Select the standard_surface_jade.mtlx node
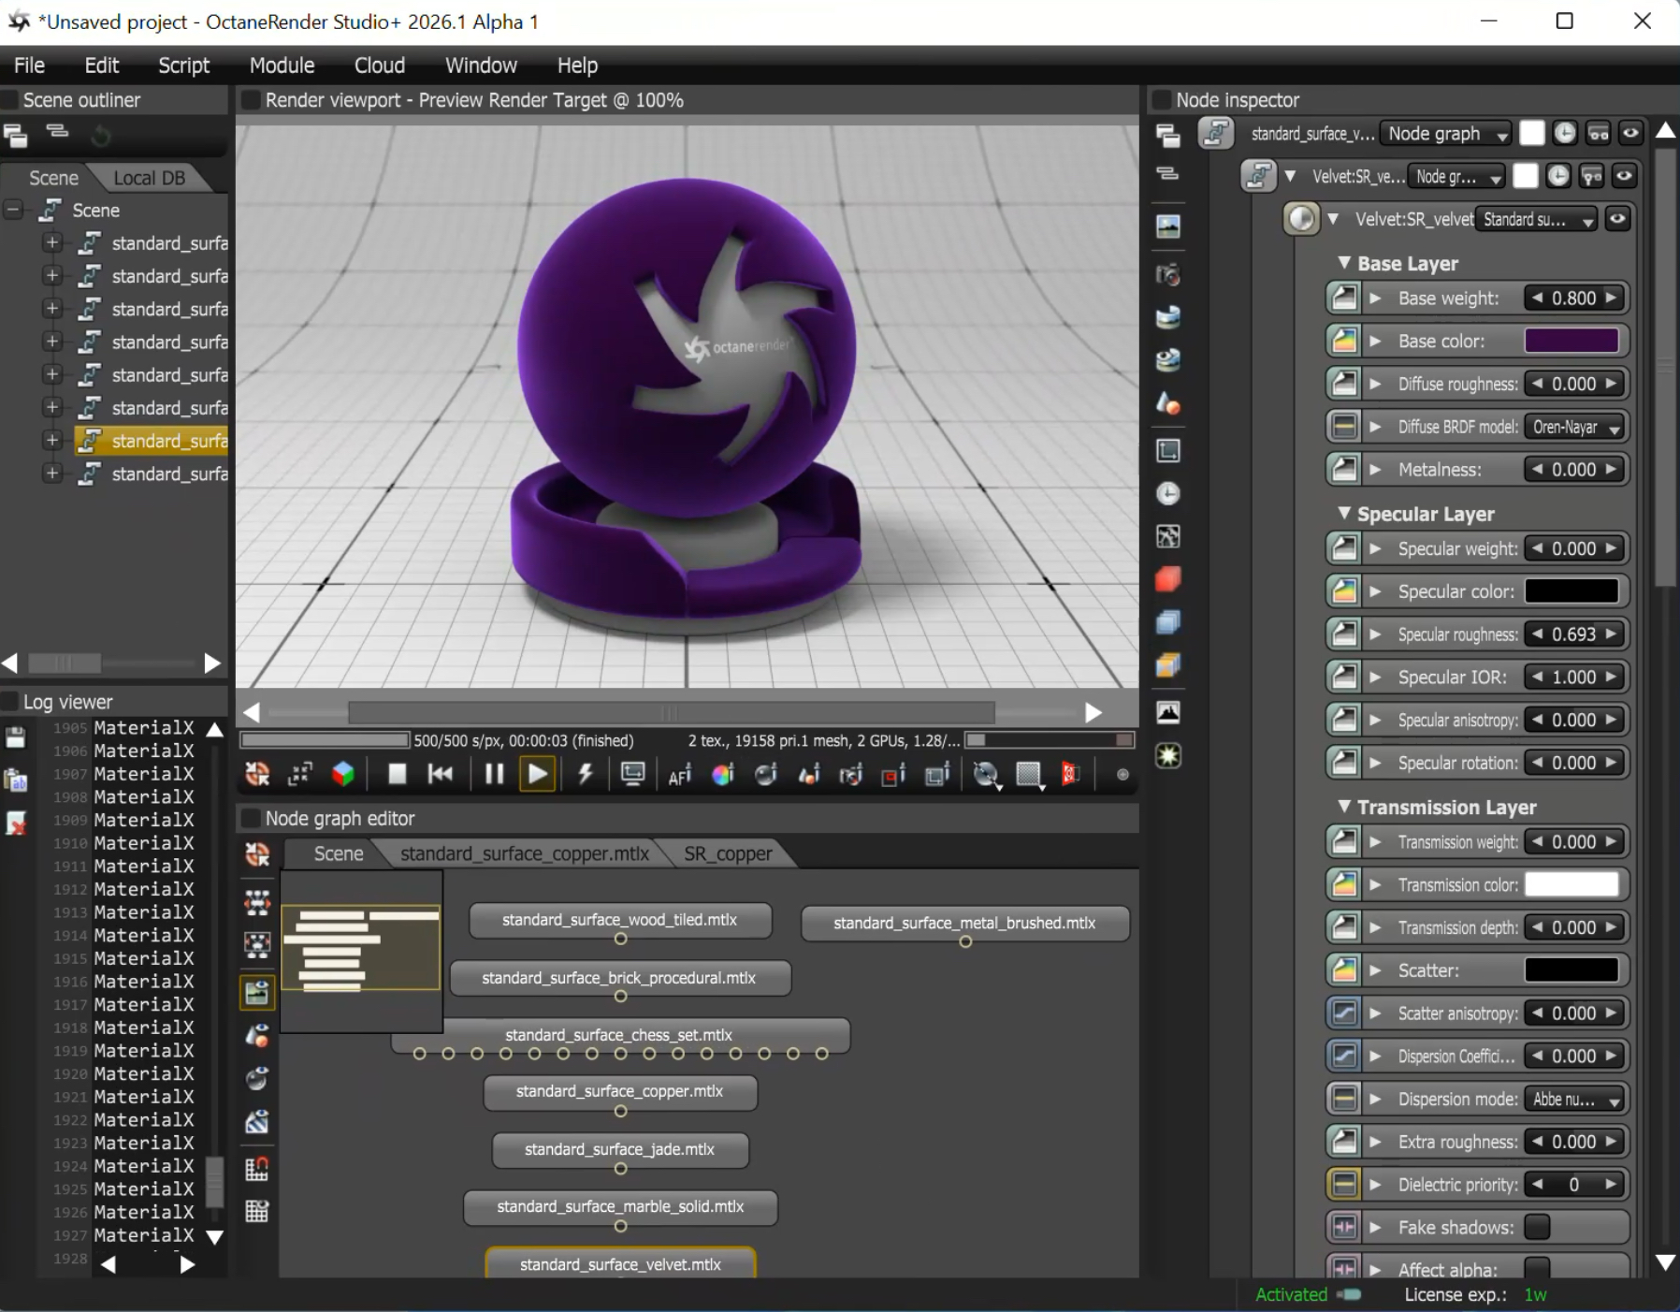 620,1149
